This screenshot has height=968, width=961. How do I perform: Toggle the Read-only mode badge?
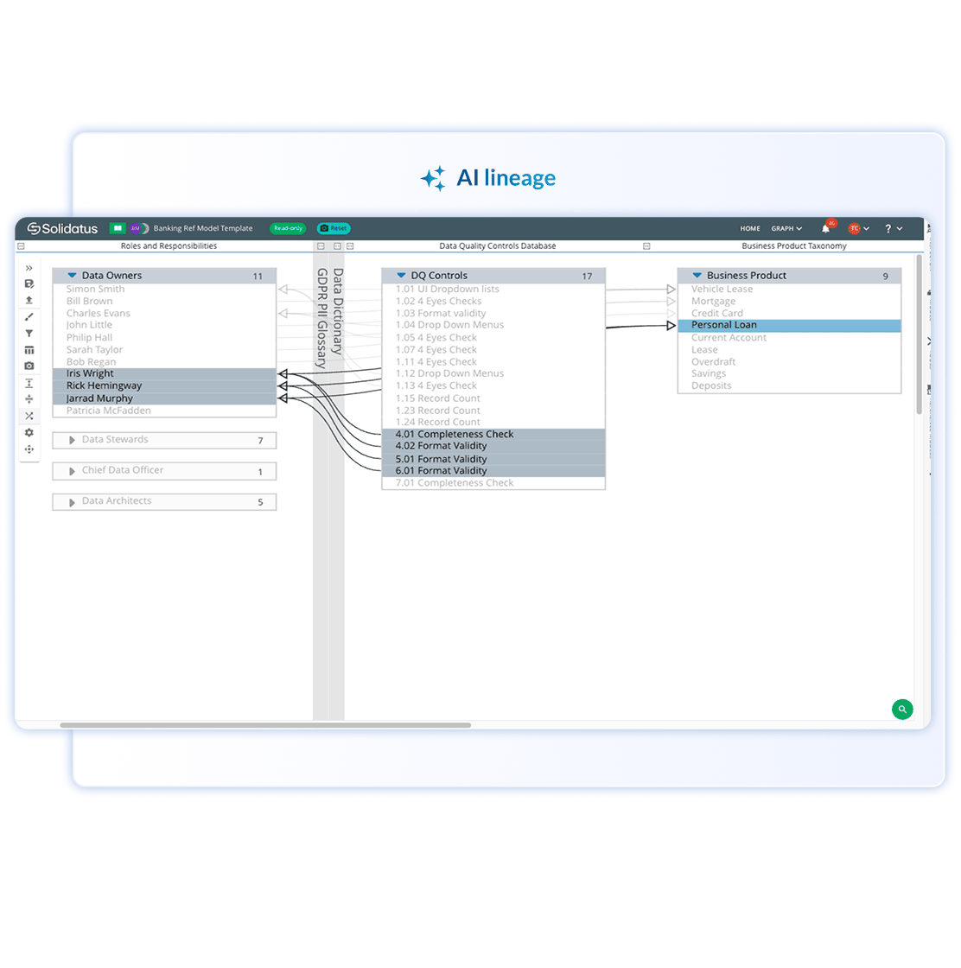288,229
